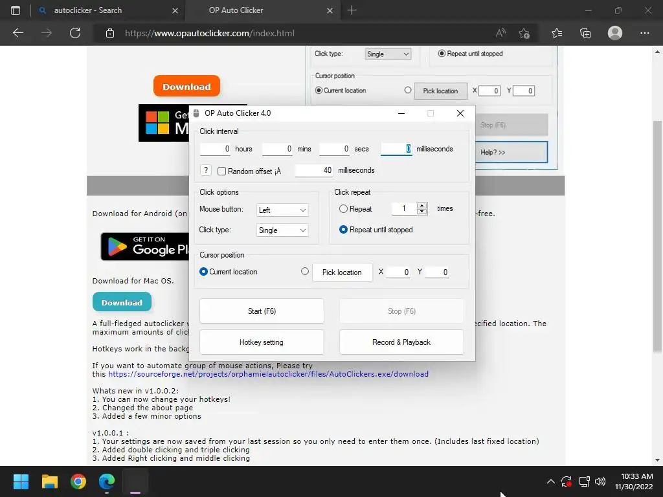Click the orange Download button

(186, 86)
